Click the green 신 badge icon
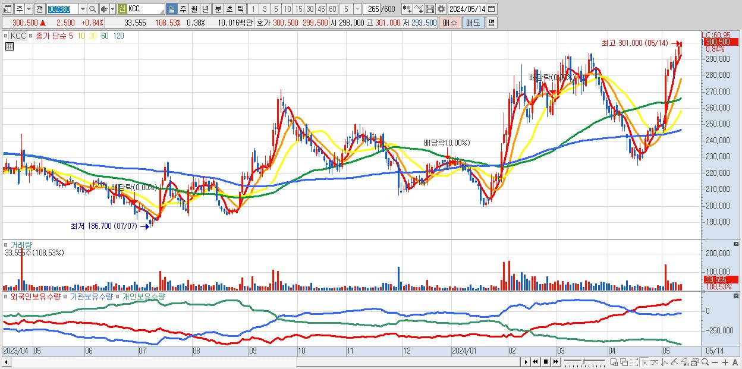The width and height of the screenshot is (742, 369). [122, 9]
